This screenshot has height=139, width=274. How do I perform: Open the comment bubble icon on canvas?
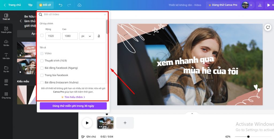[x=268, y=27]
